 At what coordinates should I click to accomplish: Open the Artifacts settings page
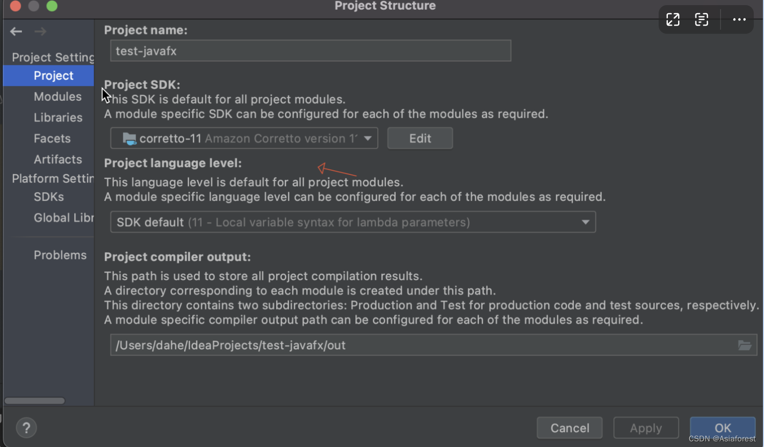pyautogui.click(x=58, y=159)
